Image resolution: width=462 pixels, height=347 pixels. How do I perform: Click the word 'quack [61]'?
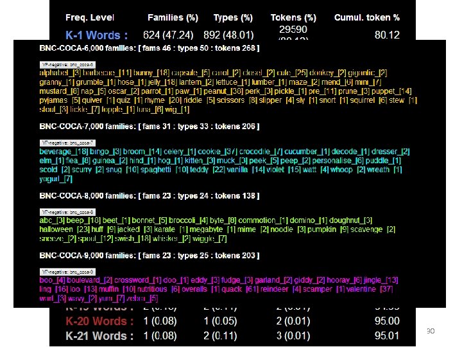(x=239, y=289)
